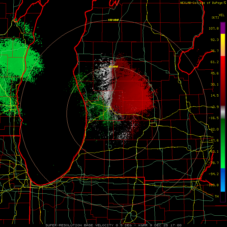Click the Super-Resolution Base Velocity caption
The image size is (227, 227).
[x=113, y=225]
